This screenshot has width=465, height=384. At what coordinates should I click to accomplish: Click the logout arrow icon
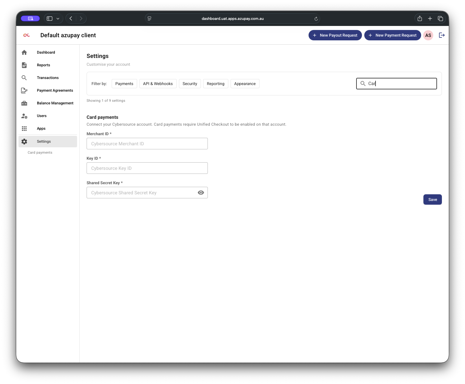coord(442,35)
